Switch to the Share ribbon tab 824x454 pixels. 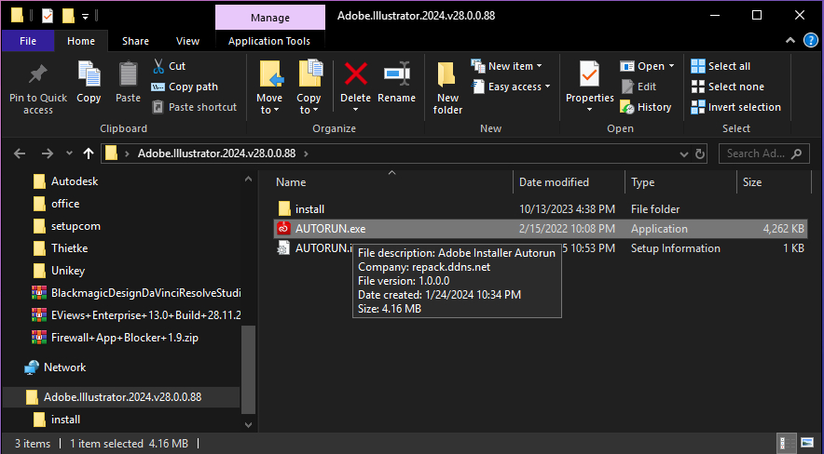pos(135,41)
